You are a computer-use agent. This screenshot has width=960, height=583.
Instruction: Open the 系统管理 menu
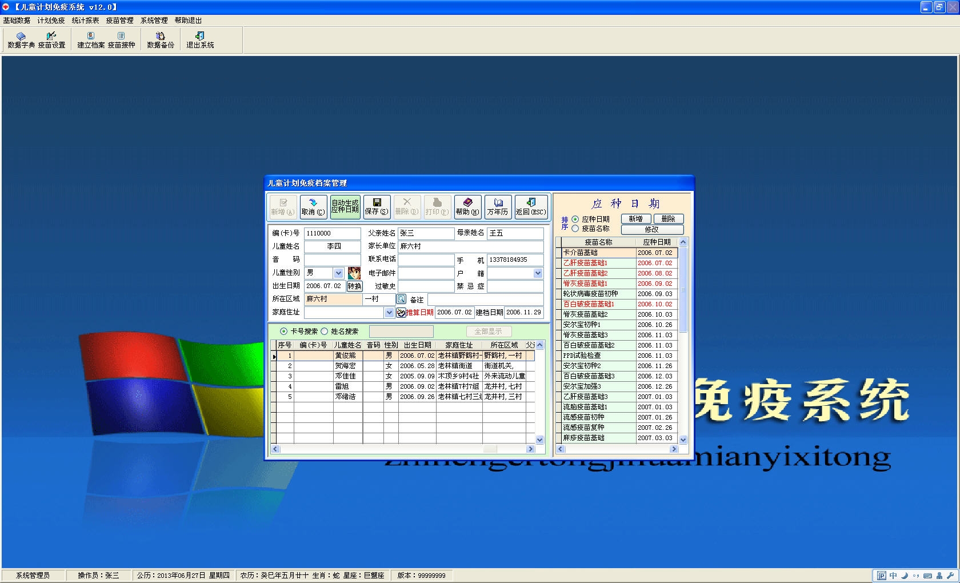[x=154, y=21]
